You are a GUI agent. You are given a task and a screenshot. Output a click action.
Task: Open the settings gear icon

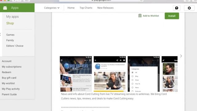point(189,8)
